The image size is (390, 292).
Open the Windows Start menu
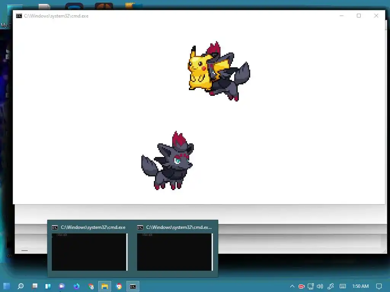(x=7, y=286)
